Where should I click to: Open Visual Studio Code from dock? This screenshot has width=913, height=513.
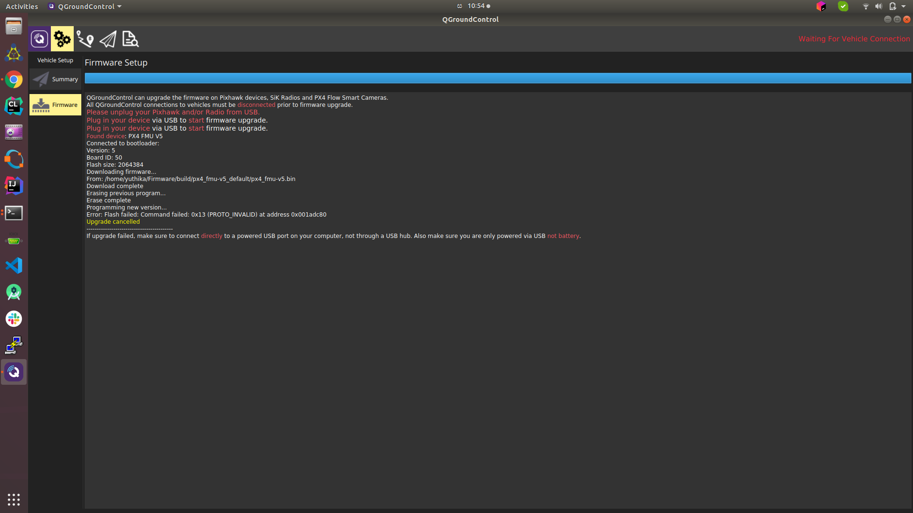14,266
